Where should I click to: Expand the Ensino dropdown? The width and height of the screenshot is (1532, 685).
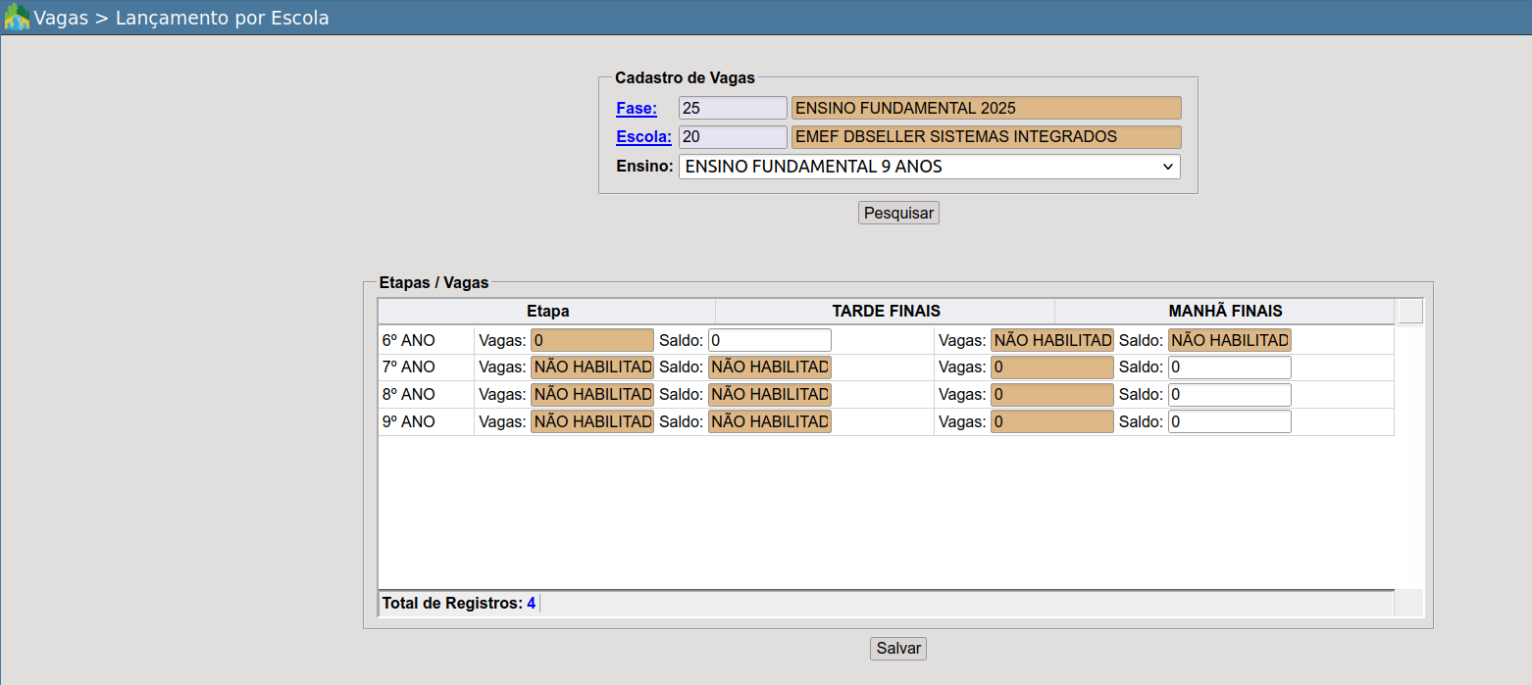(x=929, y=167)
